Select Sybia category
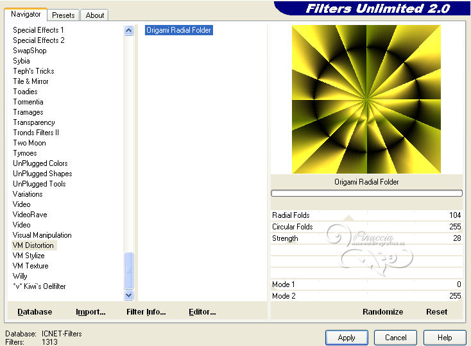This screenshot has height=346, width=471. tap(21, 61)
